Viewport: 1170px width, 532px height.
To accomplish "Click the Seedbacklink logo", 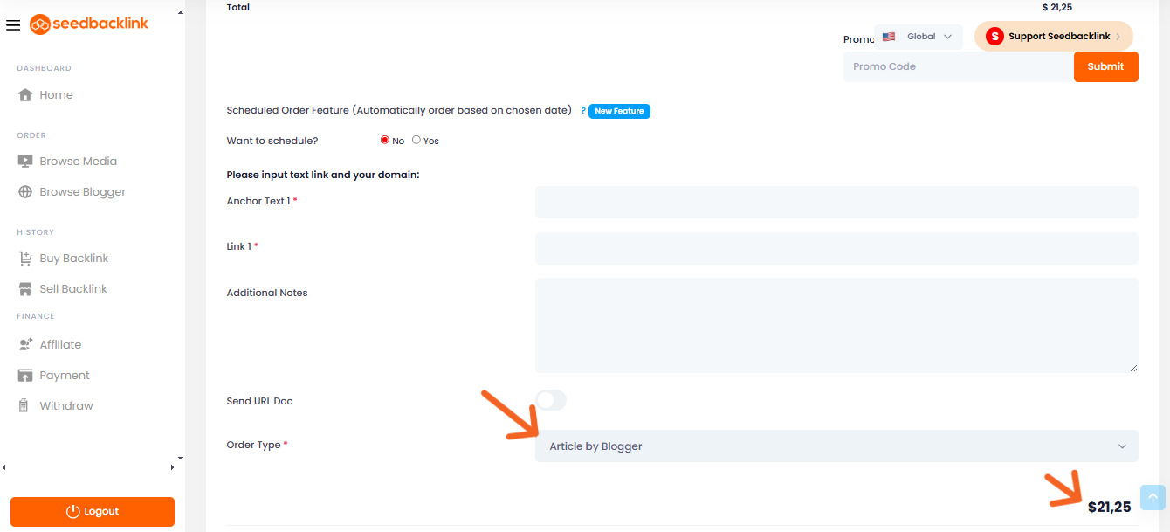I will click(89, 24).
